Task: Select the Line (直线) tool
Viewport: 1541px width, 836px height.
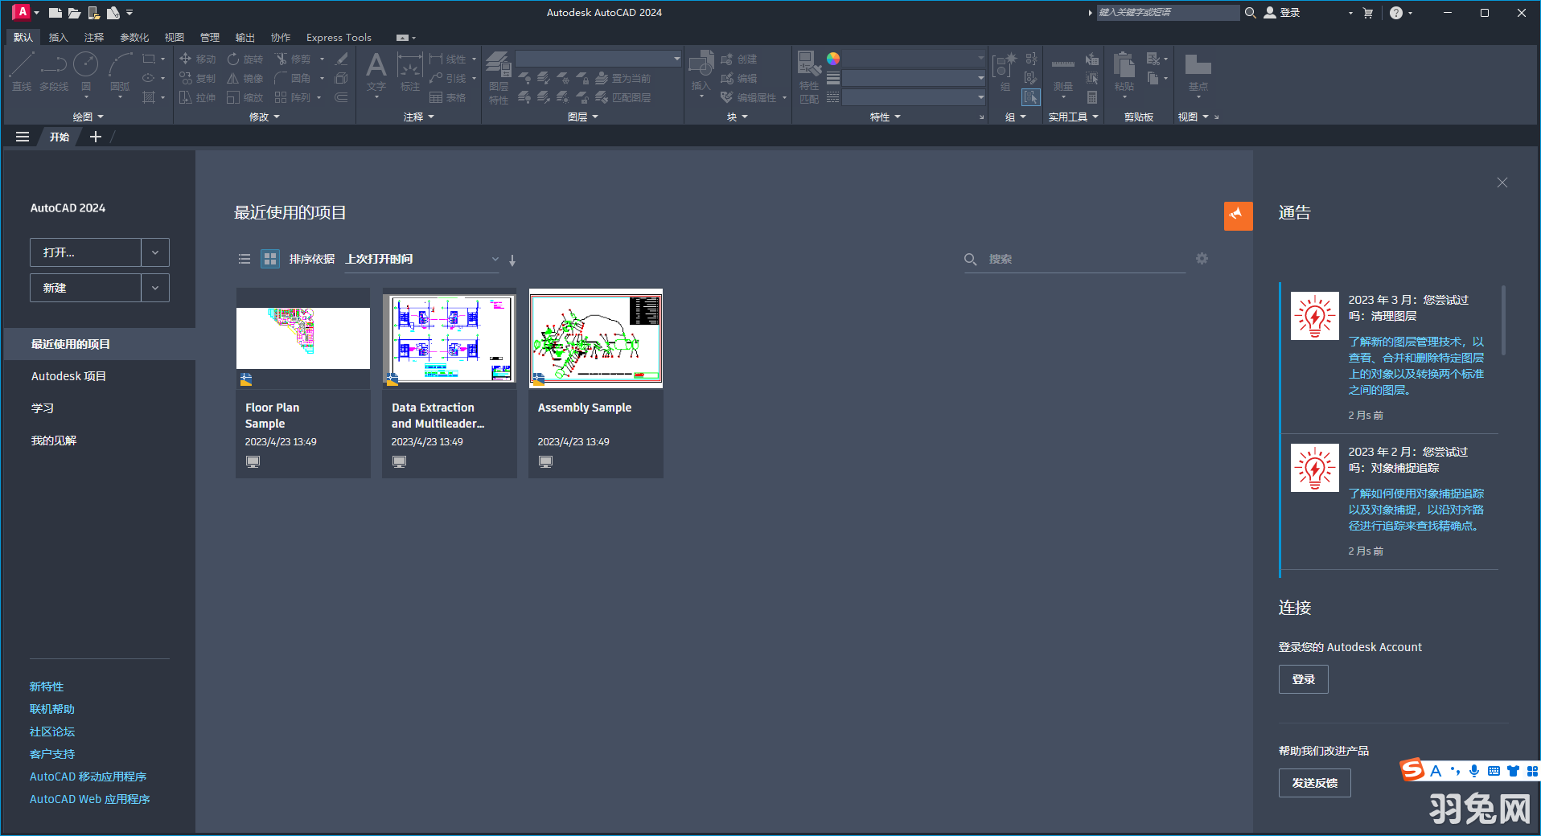Action: [22, 72]
